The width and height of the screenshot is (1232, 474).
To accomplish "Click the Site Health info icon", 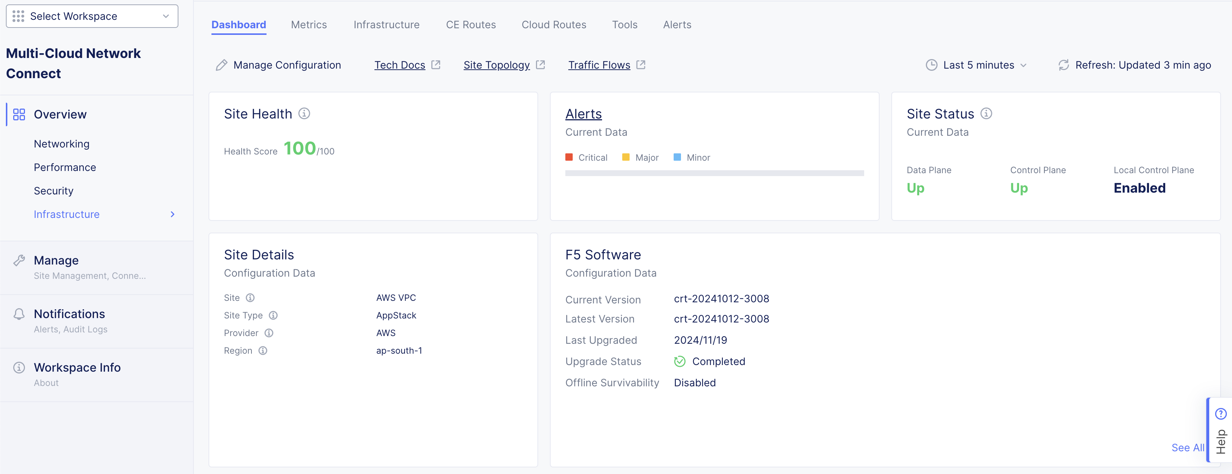I will (304, 114).
